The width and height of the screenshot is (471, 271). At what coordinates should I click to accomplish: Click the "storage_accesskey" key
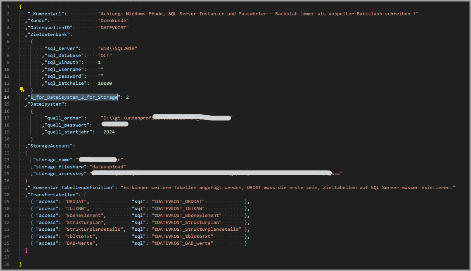click(x=60, y=173)
